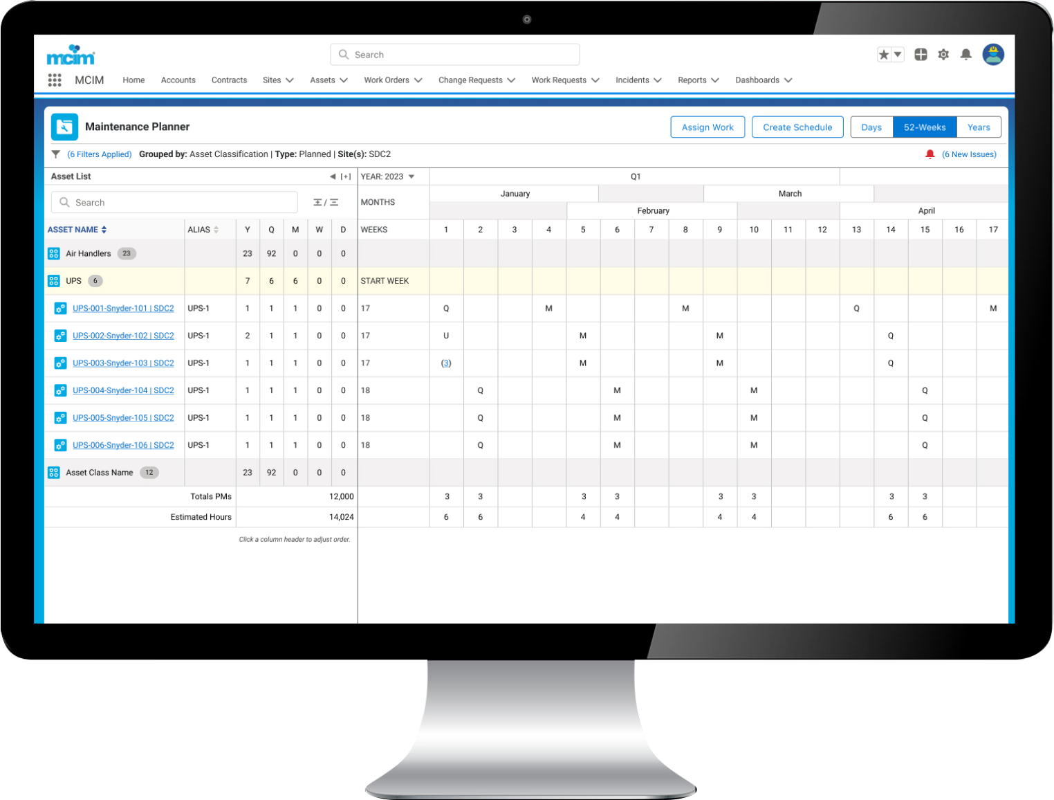Click the red new issues bell icon
This screenshot has height=800, width=1054.
930,154
